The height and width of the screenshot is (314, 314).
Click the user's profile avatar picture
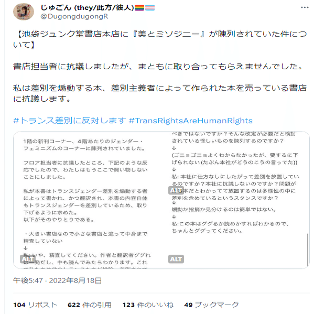coord(24,12)
